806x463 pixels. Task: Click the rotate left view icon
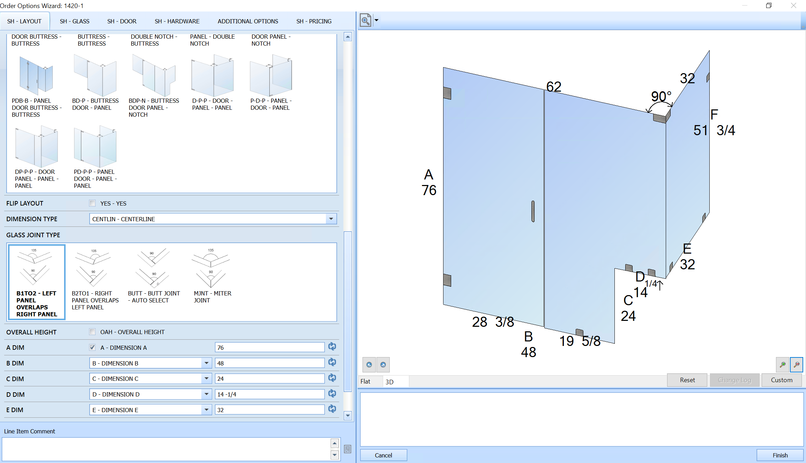(x=369, y=364)
